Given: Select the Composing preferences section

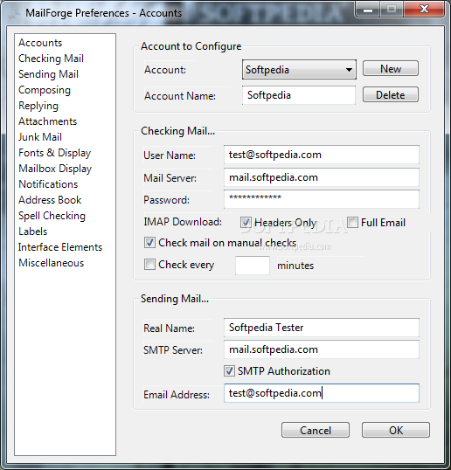Looking at the screenshot, I should pos(45,90).
